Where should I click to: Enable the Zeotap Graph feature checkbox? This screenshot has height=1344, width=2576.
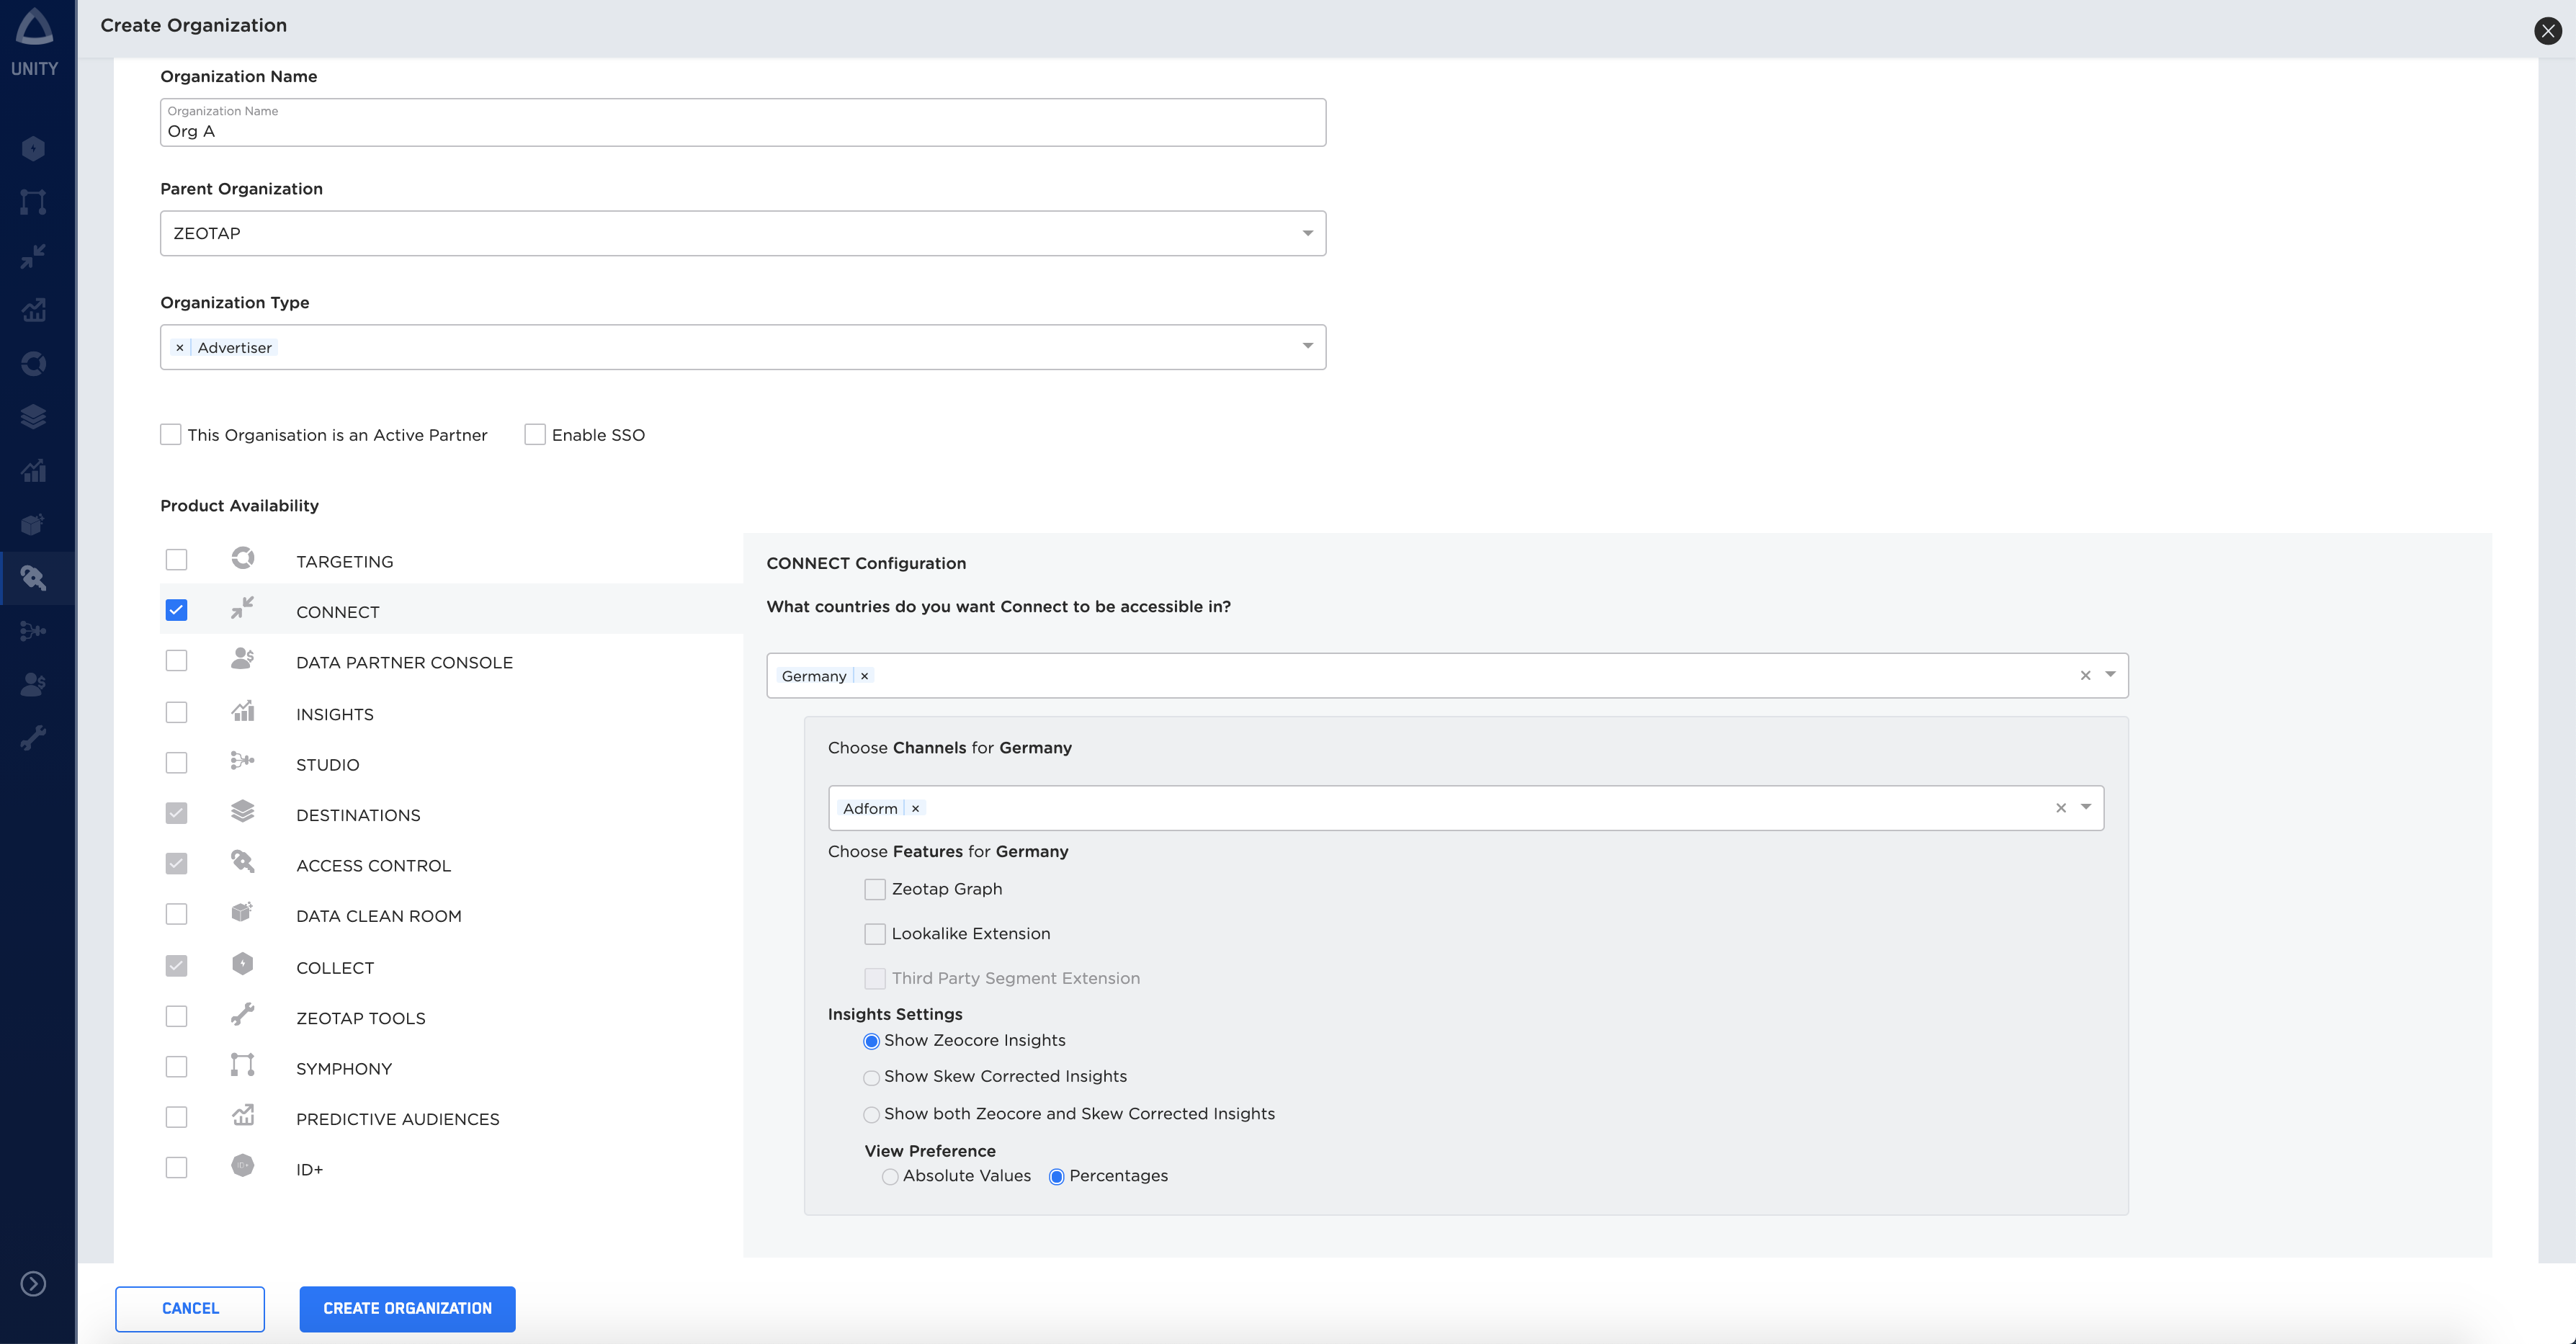[x=874, y=887]
